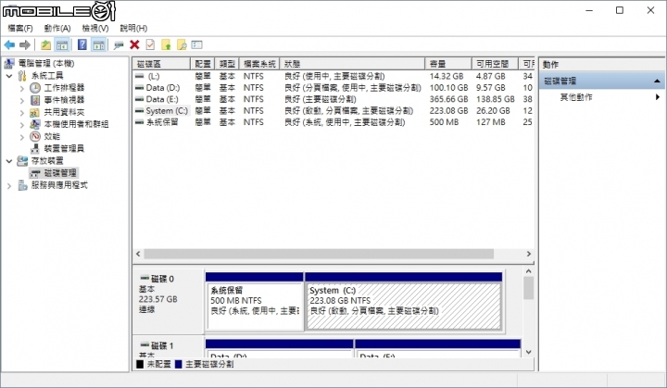Image resolution: width=667 pixels, height=388 pixels.
Task: Open 其他動作 submenu in actions pane
Action: pos(576,97)
